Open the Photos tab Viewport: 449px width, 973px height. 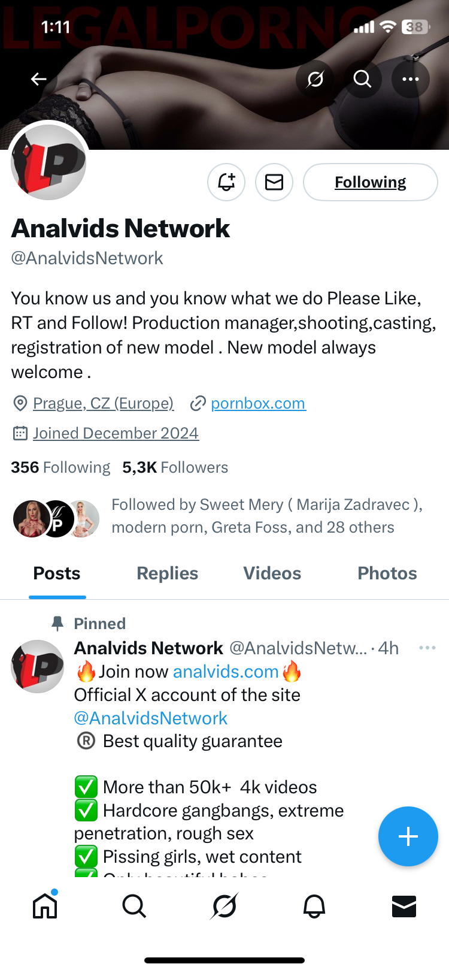(387, 573)
